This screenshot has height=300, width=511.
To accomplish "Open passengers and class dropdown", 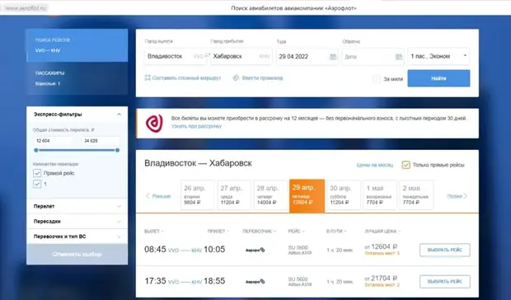I will 438,56.
